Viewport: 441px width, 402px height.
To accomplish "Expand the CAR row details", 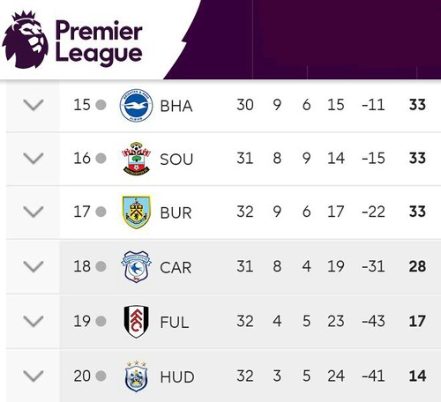I will (x=34, y=266).
